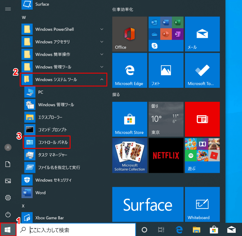Click the power button in sidebar
This screenshot has height=236, width=242.
tap(8, 214)
